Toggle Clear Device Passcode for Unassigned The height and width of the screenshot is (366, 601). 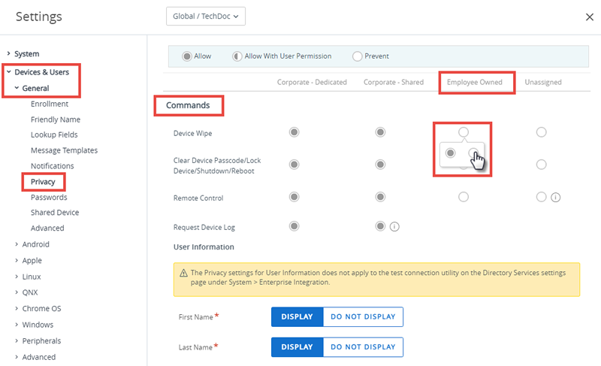point(541,165)
